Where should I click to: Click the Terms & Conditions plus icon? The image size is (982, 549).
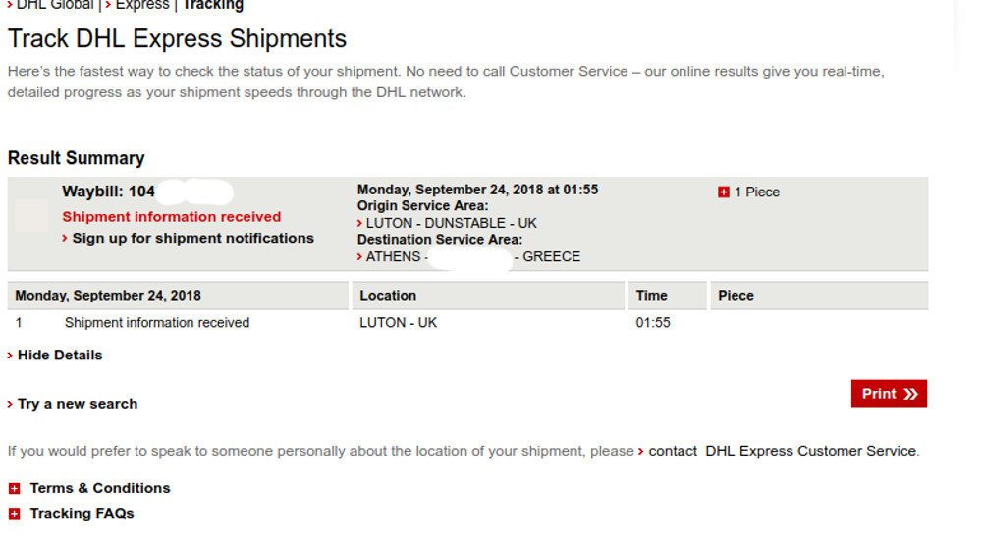(x=15, y=488)
